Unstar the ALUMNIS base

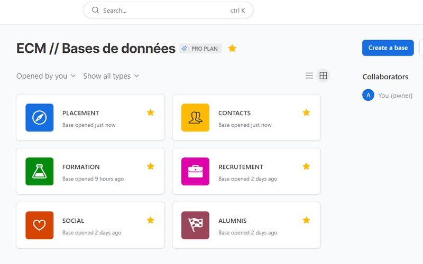tap(306, 220)
